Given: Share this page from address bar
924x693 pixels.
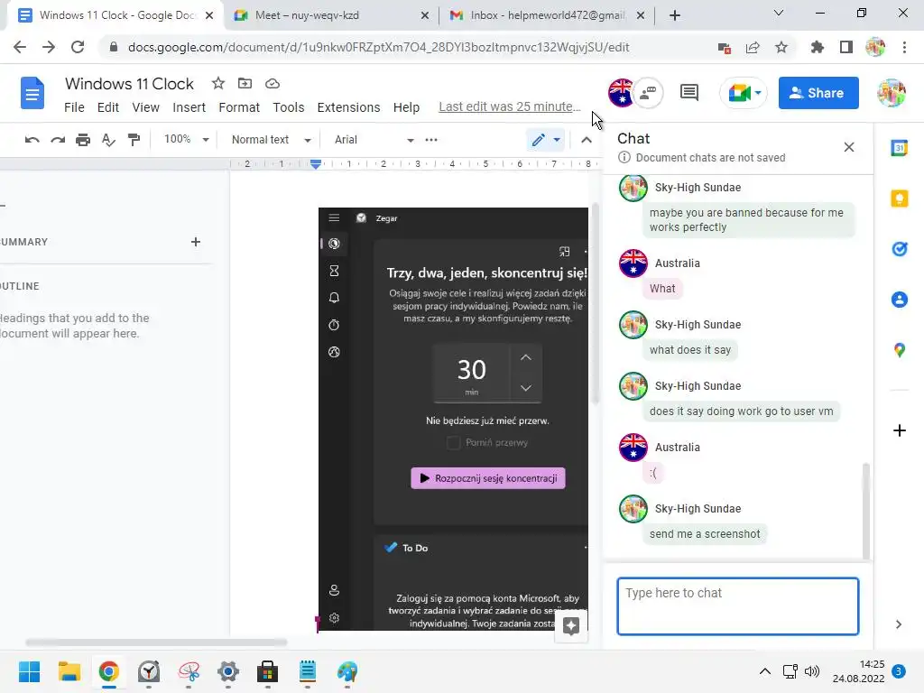Looking at the screenshot, I should click(x=753, y=47).
